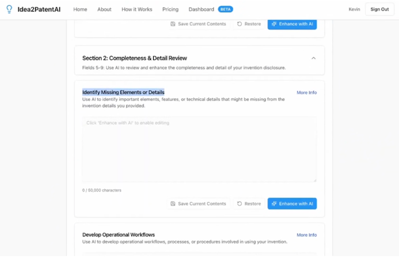The width and height of the screenshot is (399, 259).
Task: Click the sparkle icon on the top Enhance with AI button
Action: 274,24
